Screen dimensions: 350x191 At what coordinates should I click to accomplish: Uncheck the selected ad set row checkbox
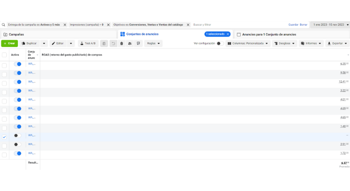pos(4,137)
